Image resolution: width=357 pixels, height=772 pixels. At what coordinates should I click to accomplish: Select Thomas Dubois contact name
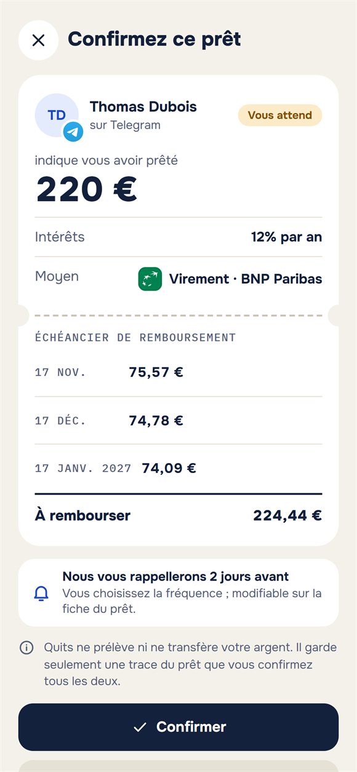point(143,106)
